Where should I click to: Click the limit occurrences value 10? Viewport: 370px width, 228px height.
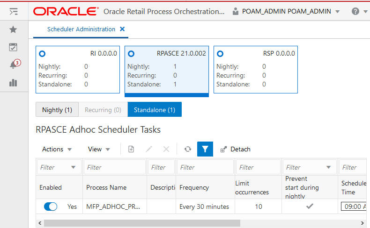pyautogui.click(x=259, y=207)
